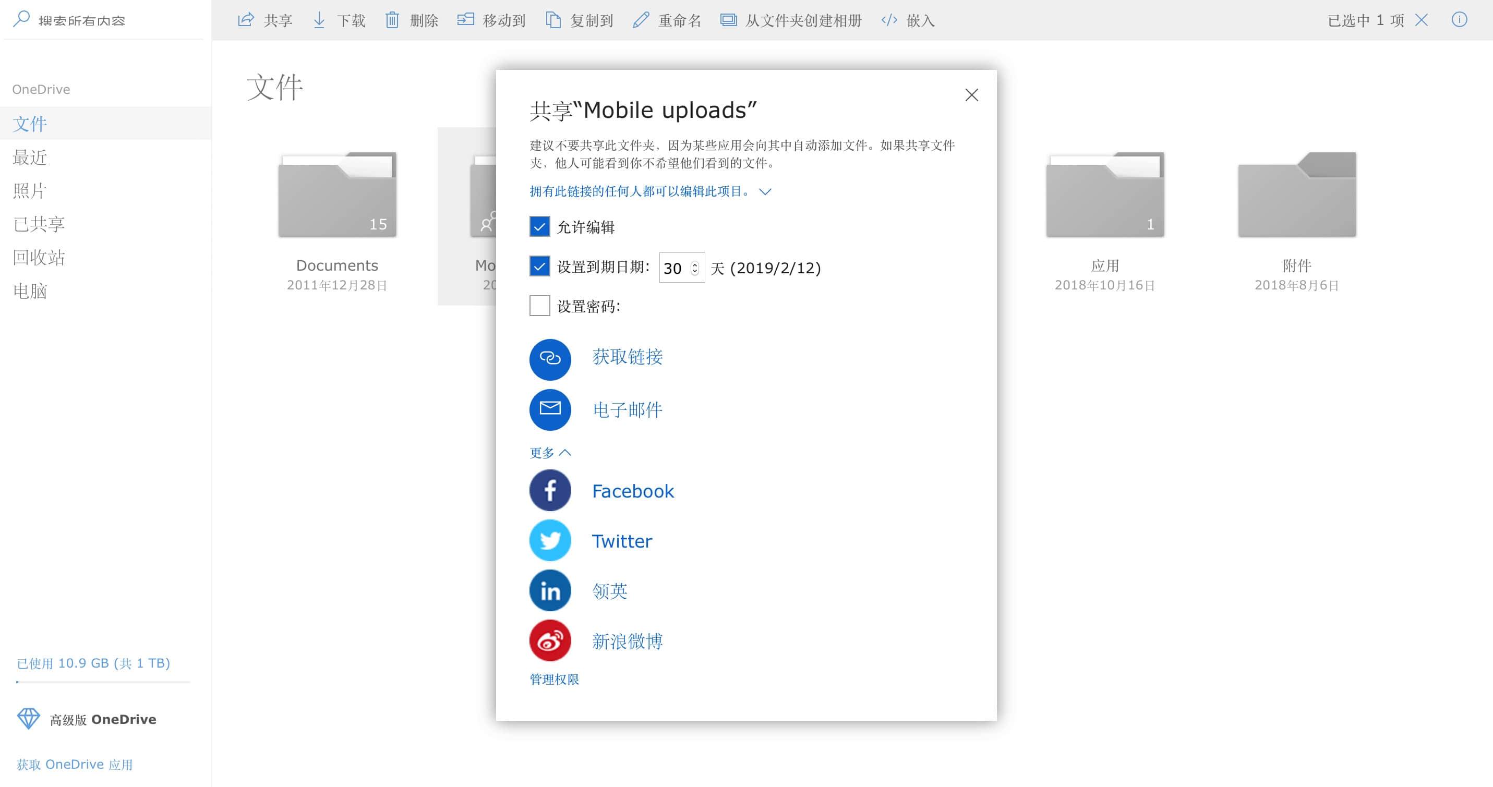Image resolution: width=1493 pixels, height=787 pixels.
Task: Open 最近 in the left navigation
Action: click(105, 157)
